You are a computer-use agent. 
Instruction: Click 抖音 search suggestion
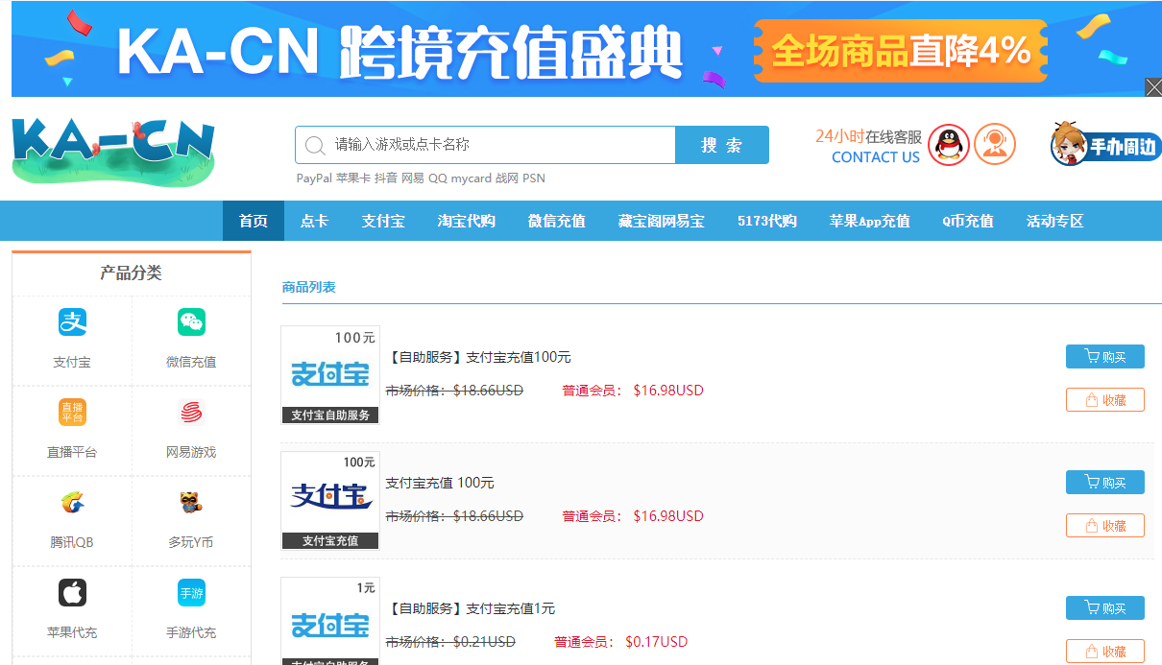385,178
